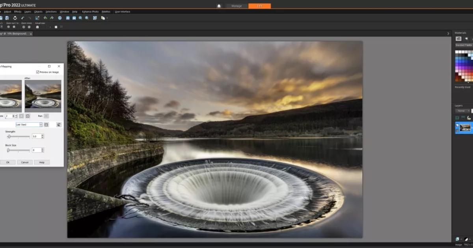Click the Print icon in toolbar

click(15, 18)
